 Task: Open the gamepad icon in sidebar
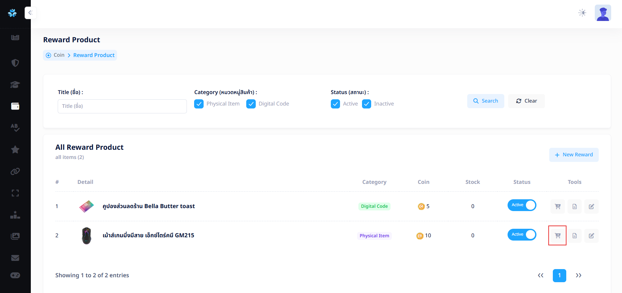point(15,275)
